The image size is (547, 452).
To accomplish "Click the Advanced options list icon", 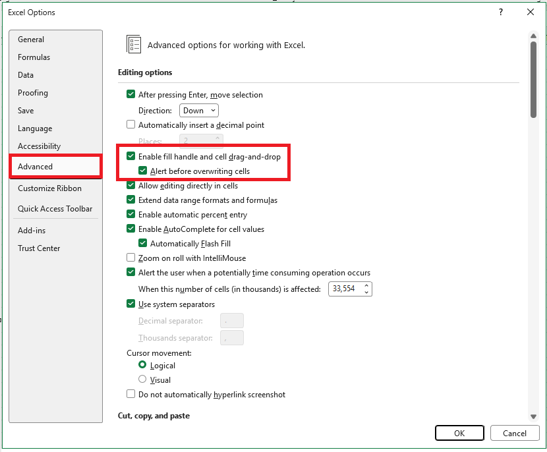I will (x=134, y=44).
